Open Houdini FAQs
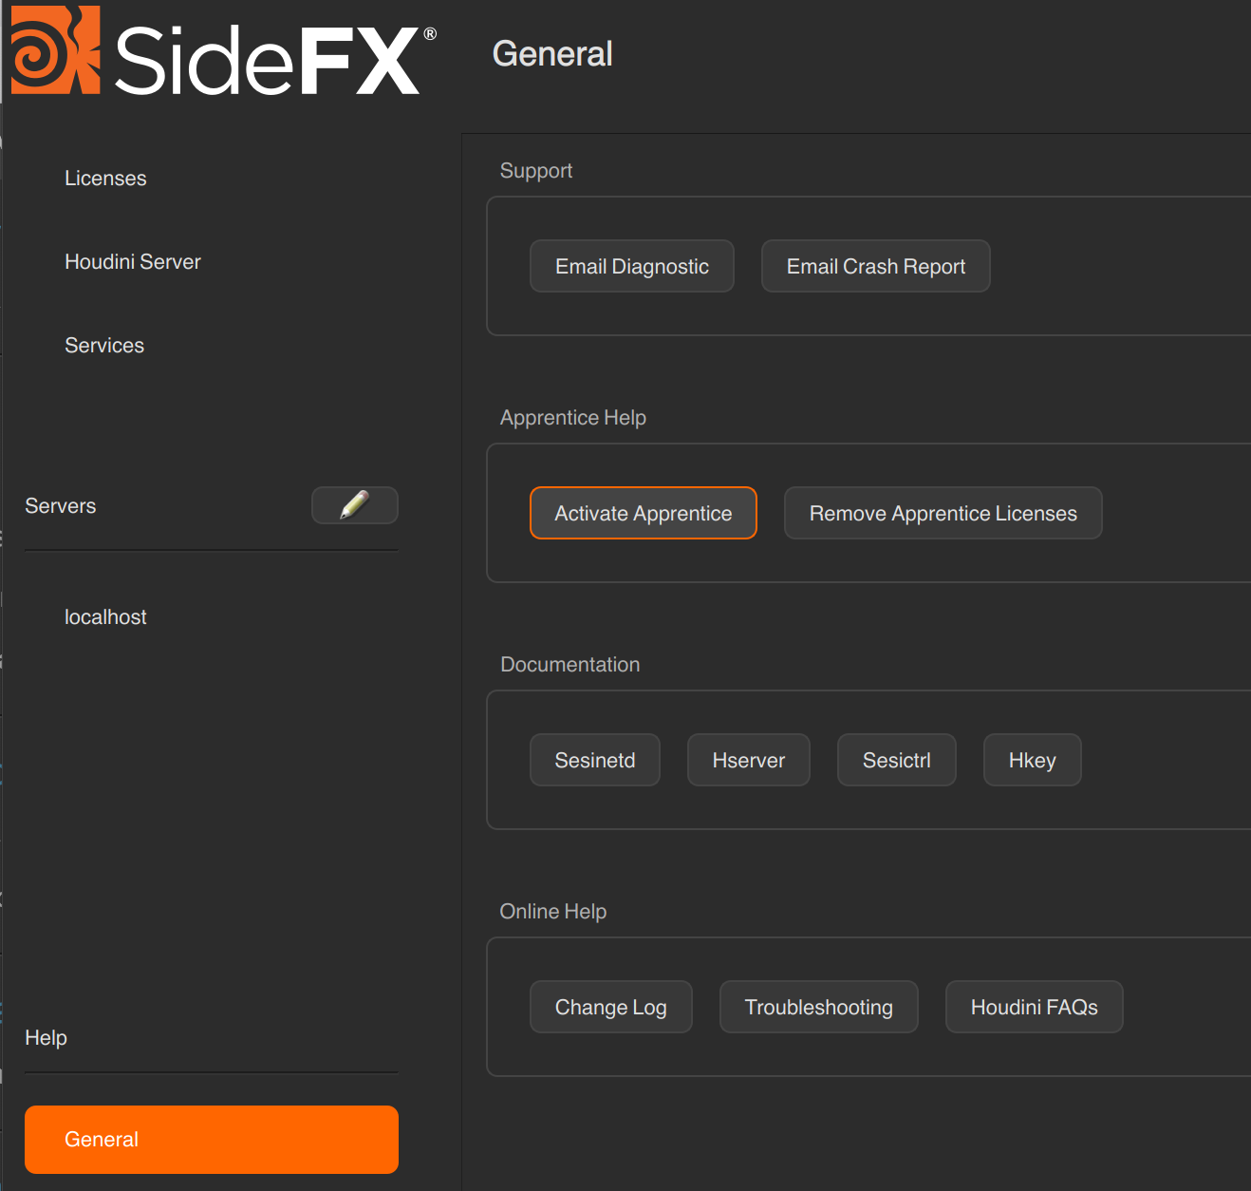The width and height of the screenshot is (1251, 1191). 1035,1007
